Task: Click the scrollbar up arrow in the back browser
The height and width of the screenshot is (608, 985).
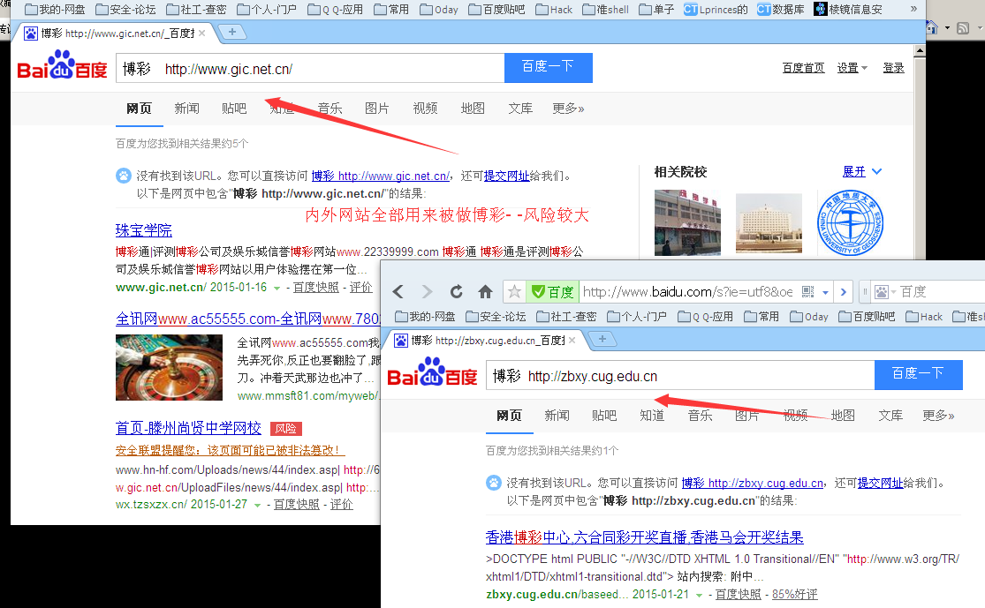Action: (x=920, y=50)
